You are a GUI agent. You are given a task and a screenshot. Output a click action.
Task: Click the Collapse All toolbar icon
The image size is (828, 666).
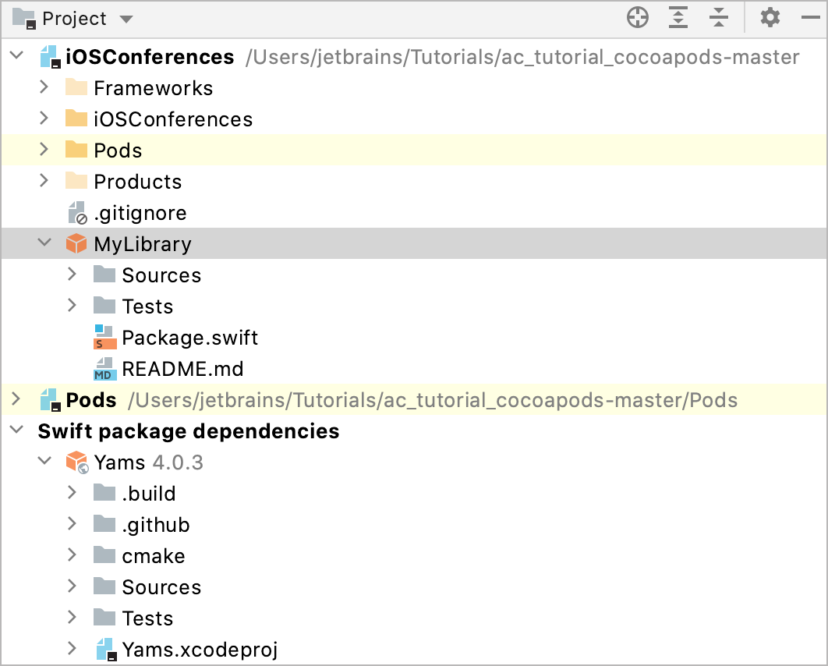click(x=719, y=18)
